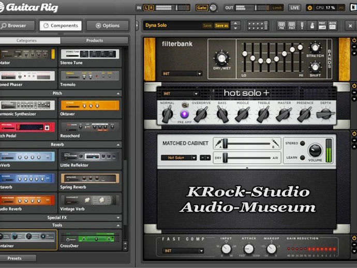The image size is (357, 268).
Task: Toggle the amp PRE AMP switch
Action: 185,105
